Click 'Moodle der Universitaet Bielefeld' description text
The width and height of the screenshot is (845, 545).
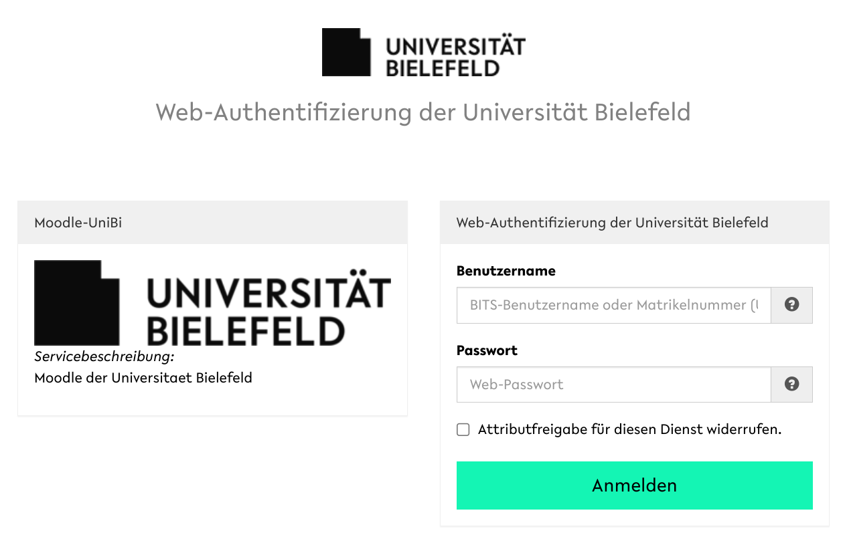143,378
